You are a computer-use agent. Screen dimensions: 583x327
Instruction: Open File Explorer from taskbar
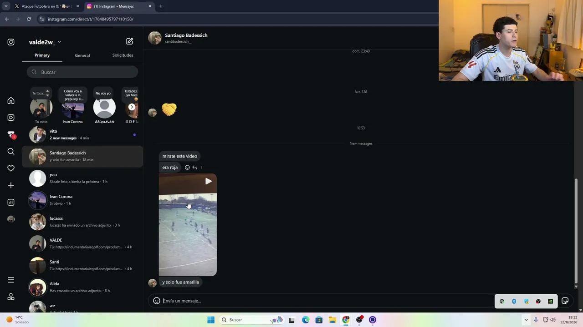point(332,320)
